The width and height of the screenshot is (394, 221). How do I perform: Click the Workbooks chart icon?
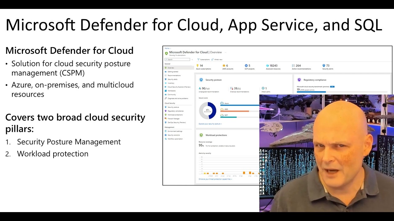(166, 91)
